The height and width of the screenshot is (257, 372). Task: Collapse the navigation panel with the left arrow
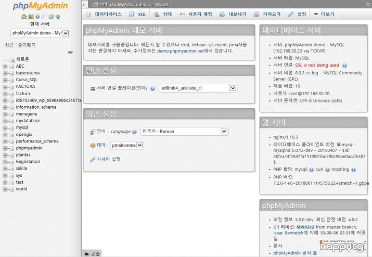click(x=85, y=4)
